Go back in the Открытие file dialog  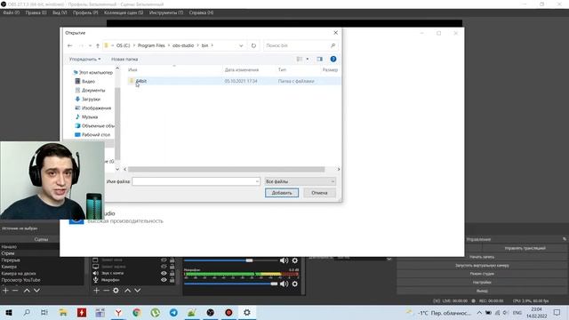tap(70, 45)
